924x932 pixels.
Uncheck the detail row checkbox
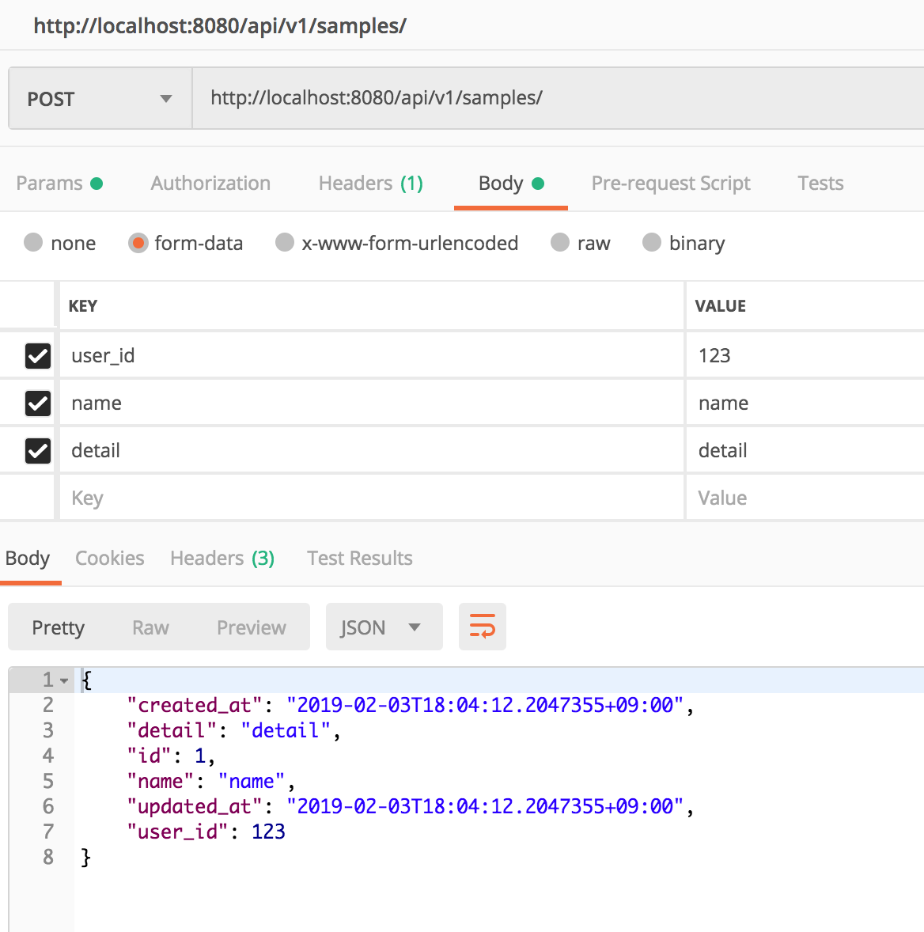pyautogui.click(x=38, y=451)
